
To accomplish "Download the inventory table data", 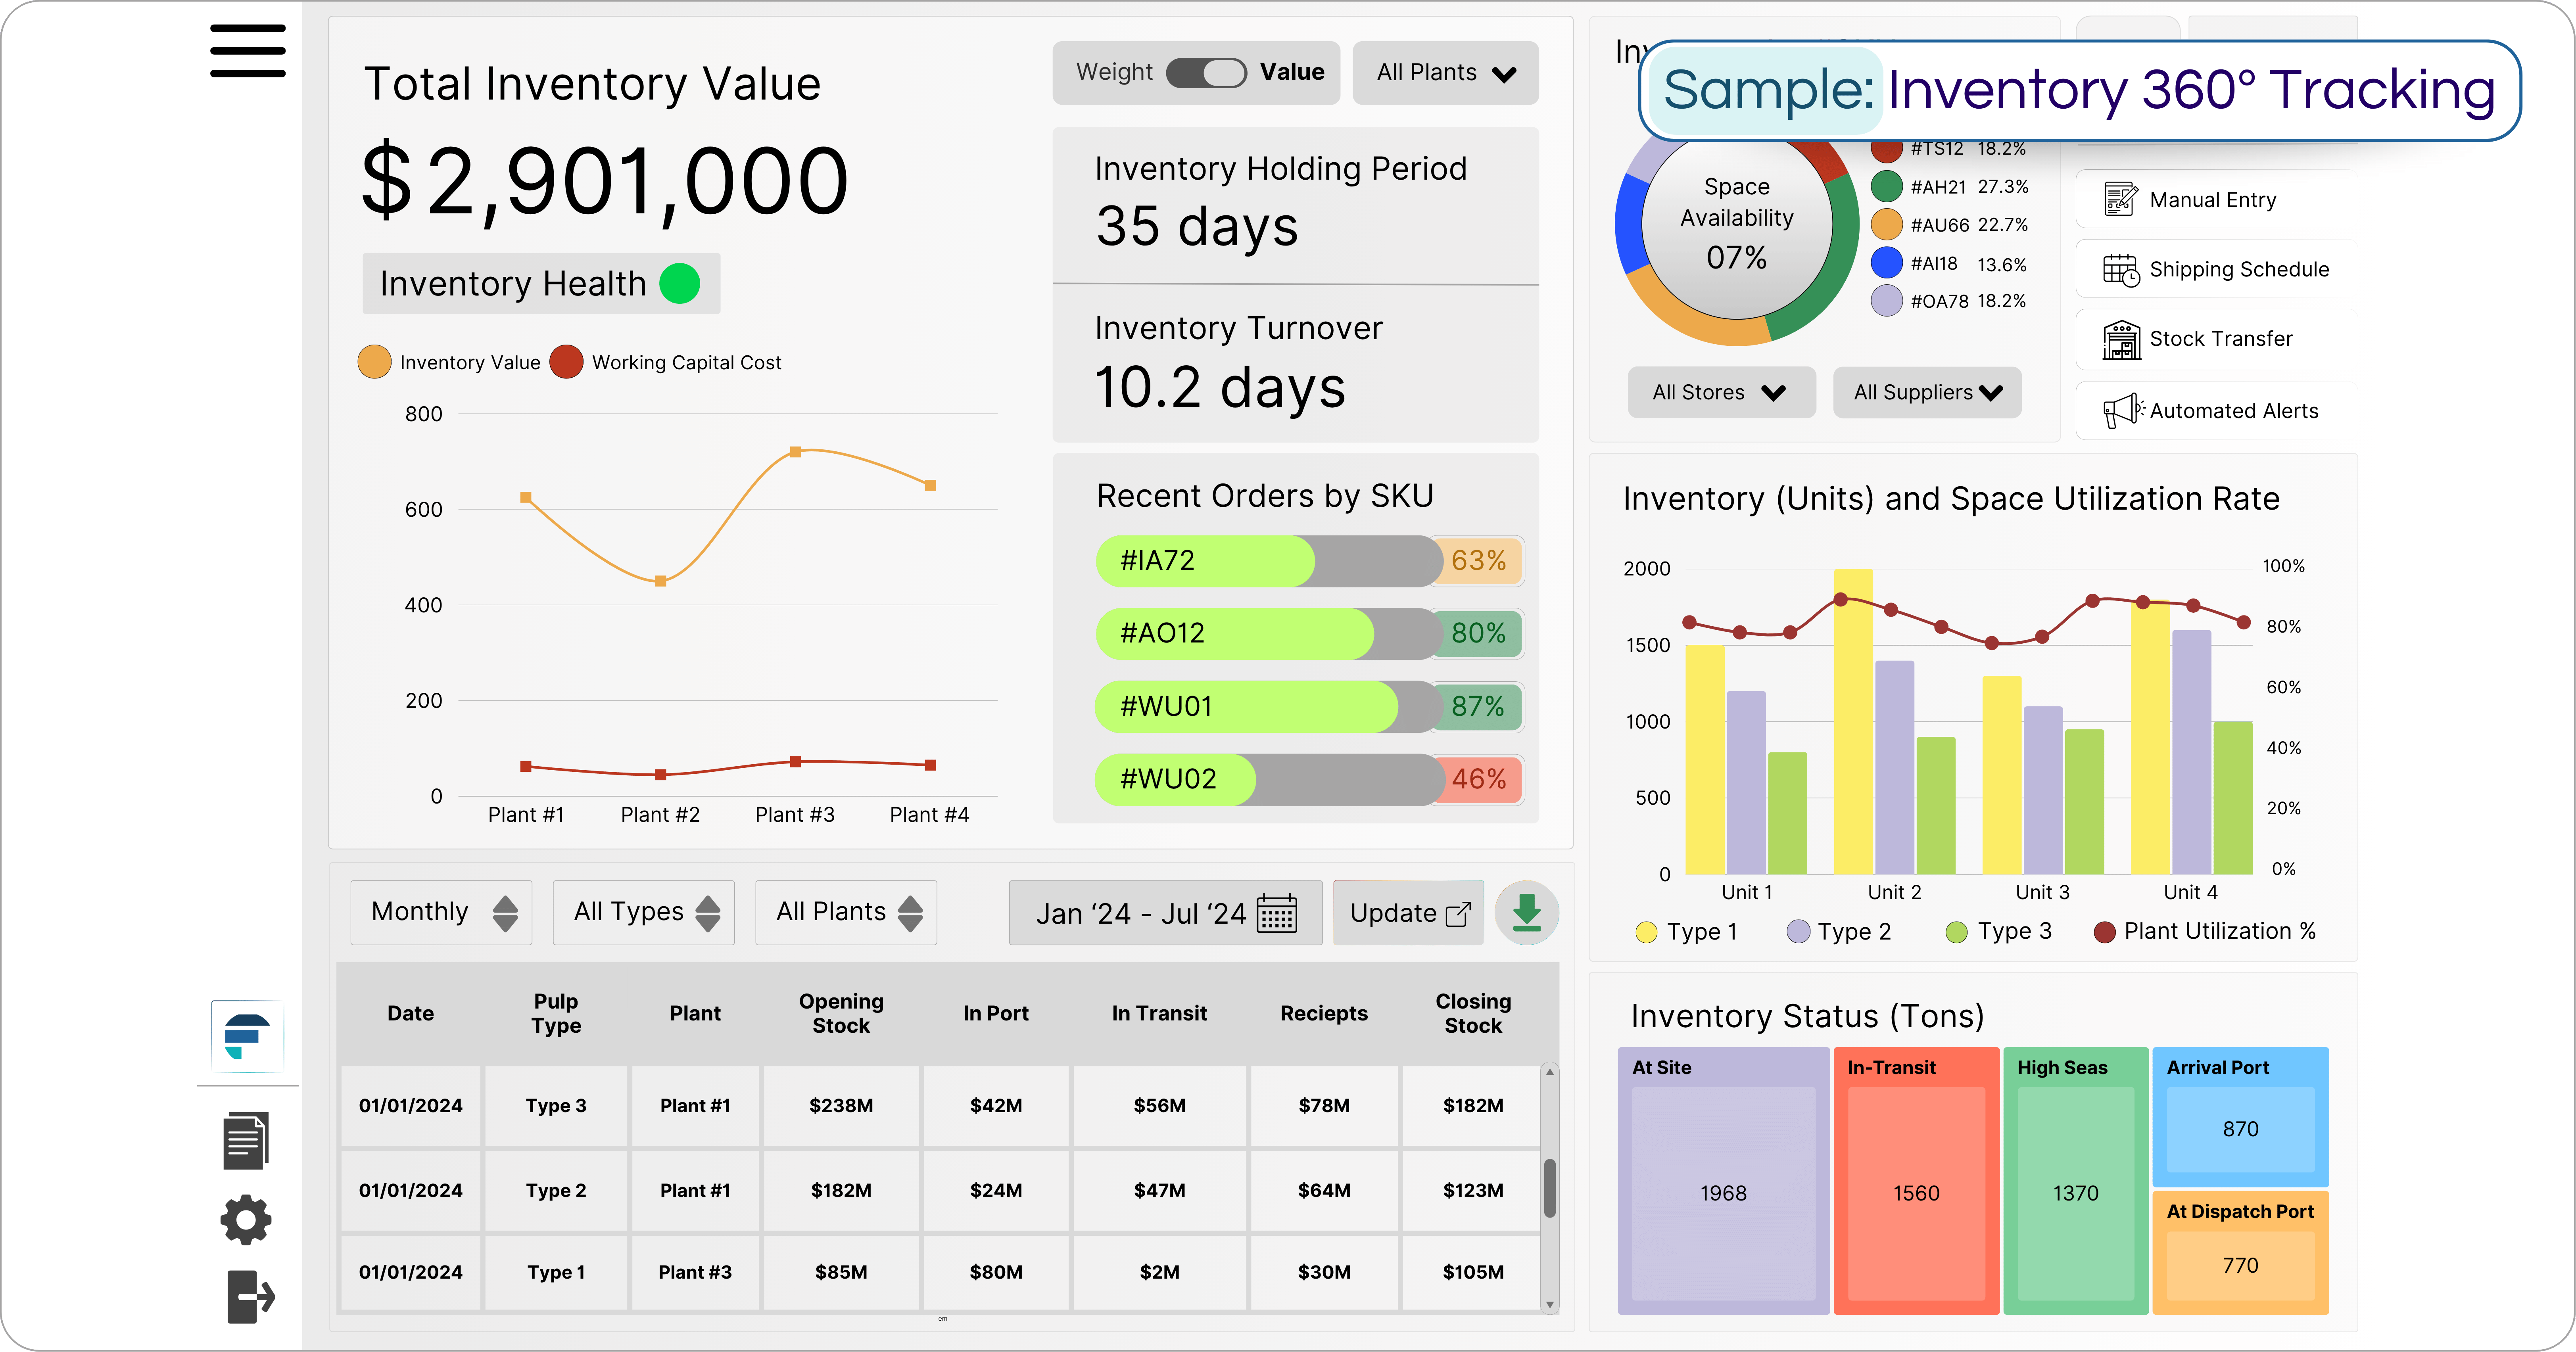I will [1527, 912].
